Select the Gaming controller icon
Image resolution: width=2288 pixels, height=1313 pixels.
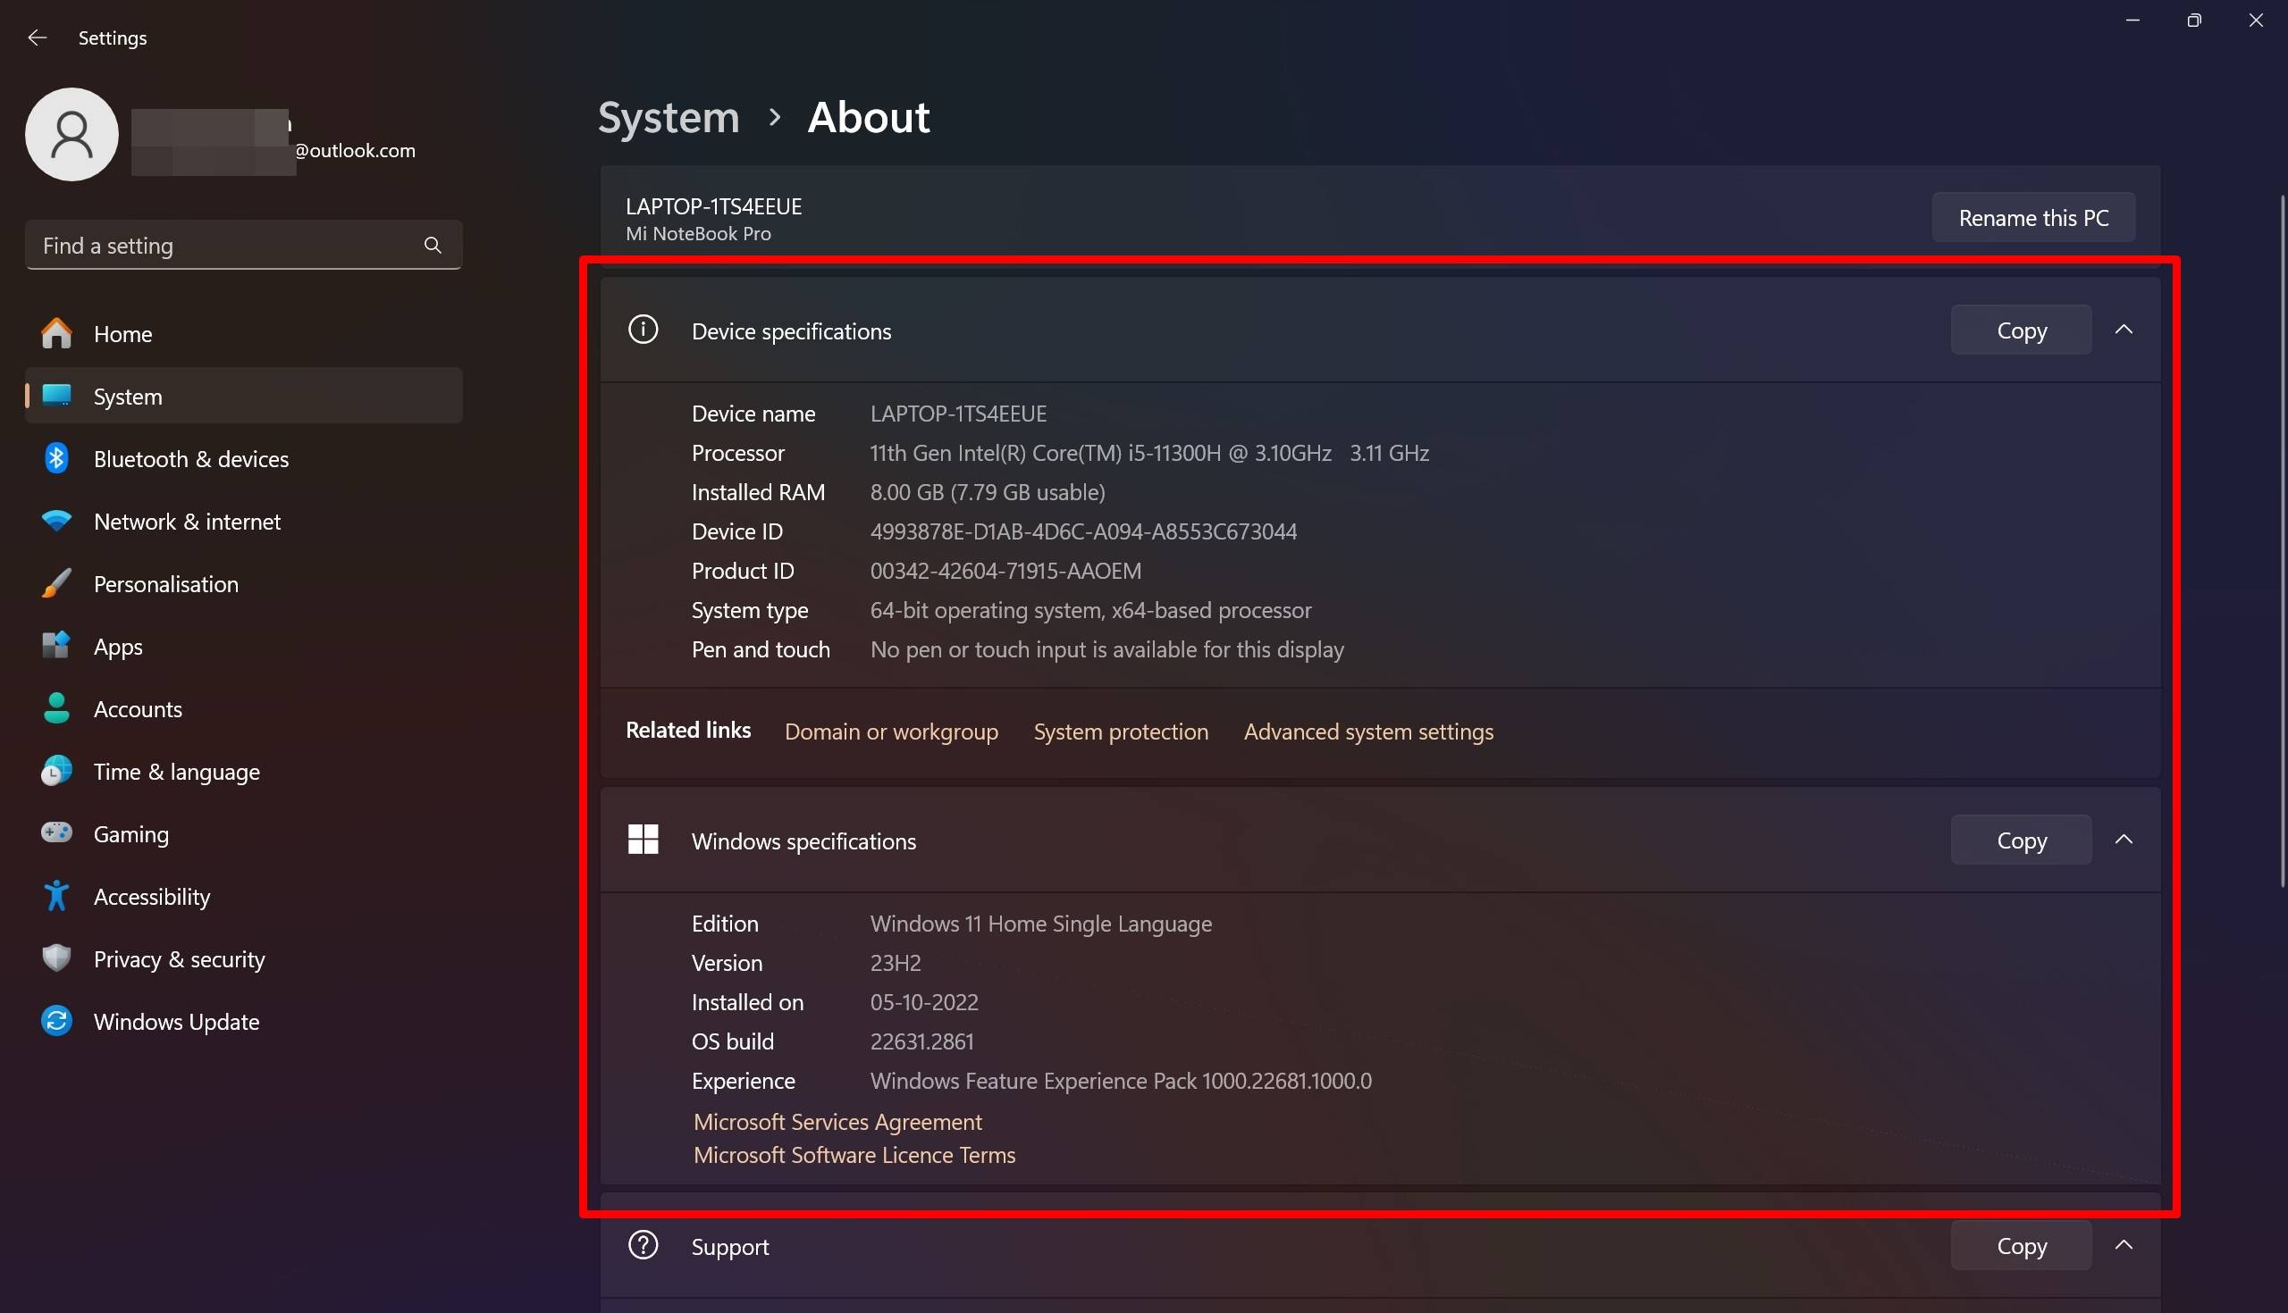tap(56, 833)
